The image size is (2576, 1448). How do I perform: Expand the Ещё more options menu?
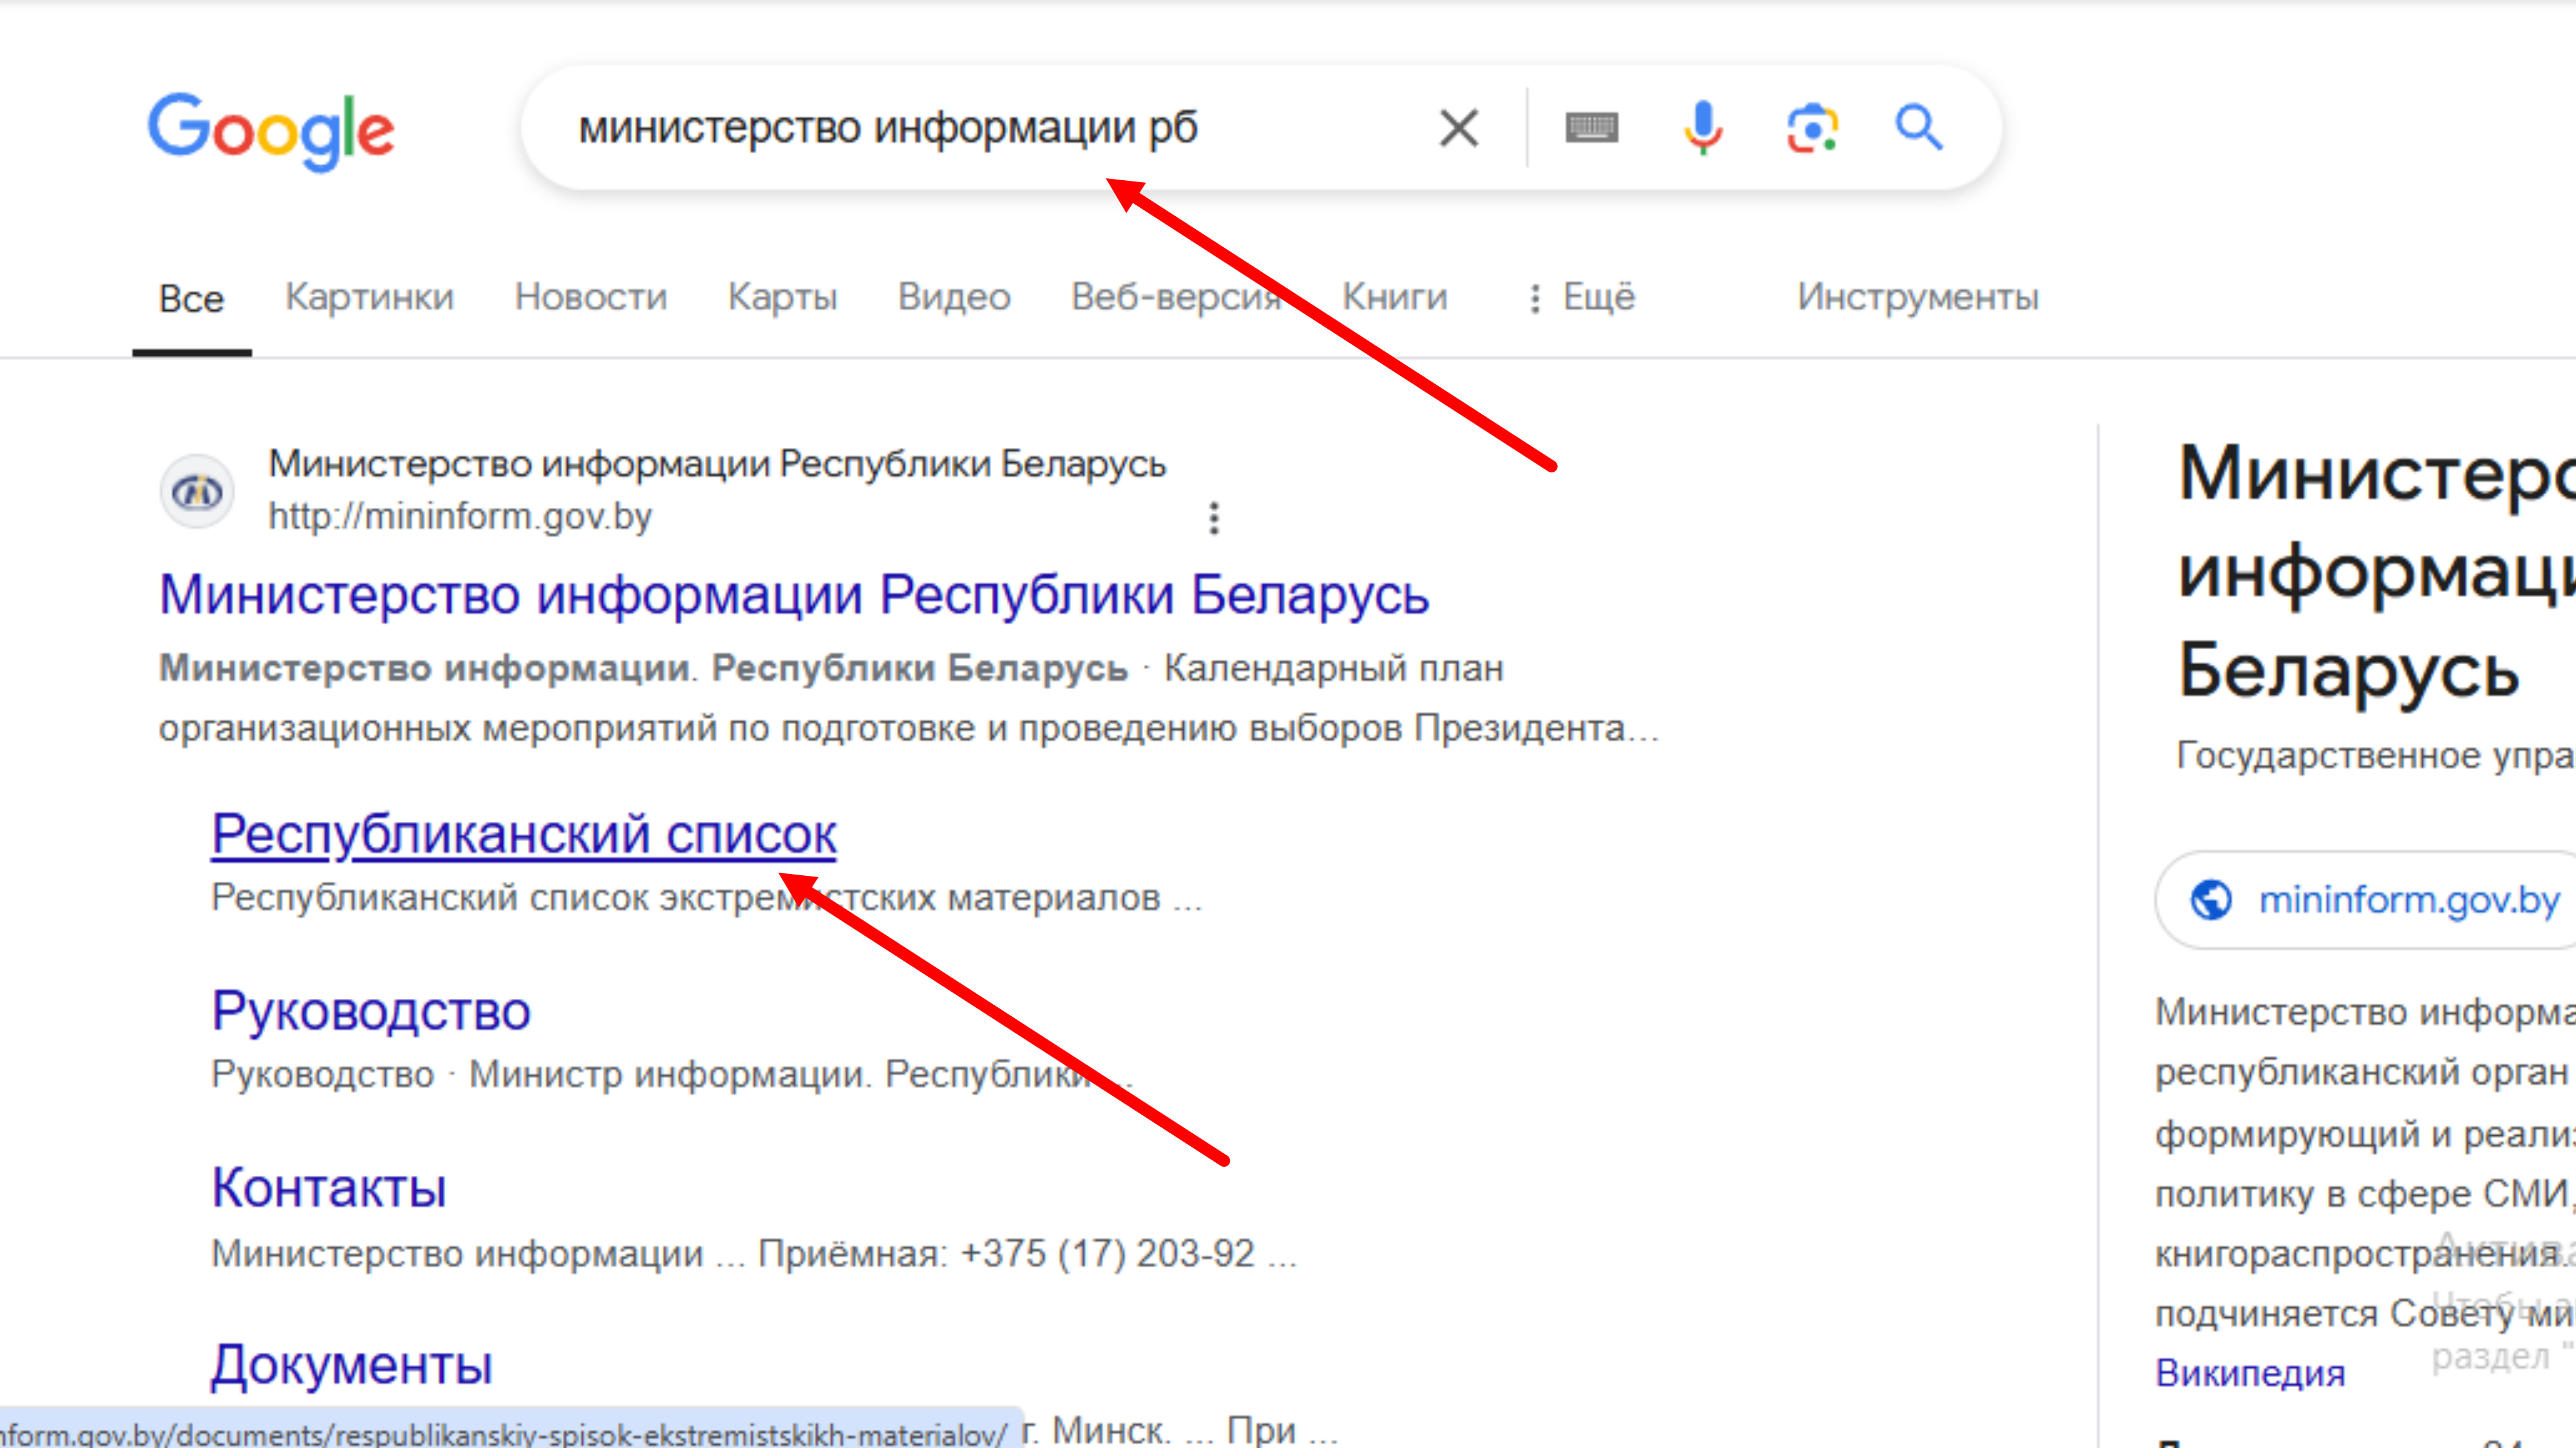point(1582,297)
